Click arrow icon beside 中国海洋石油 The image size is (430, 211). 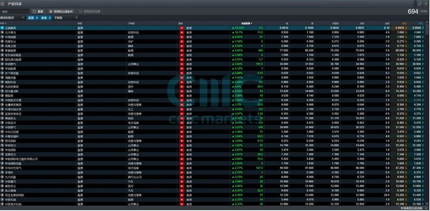pos(2,204)
